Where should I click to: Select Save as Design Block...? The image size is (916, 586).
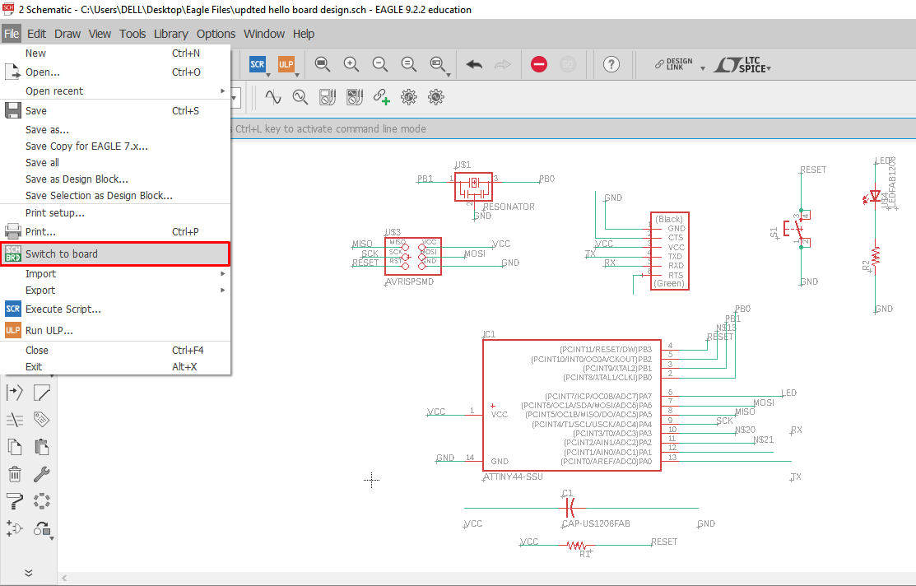point(116,179)
